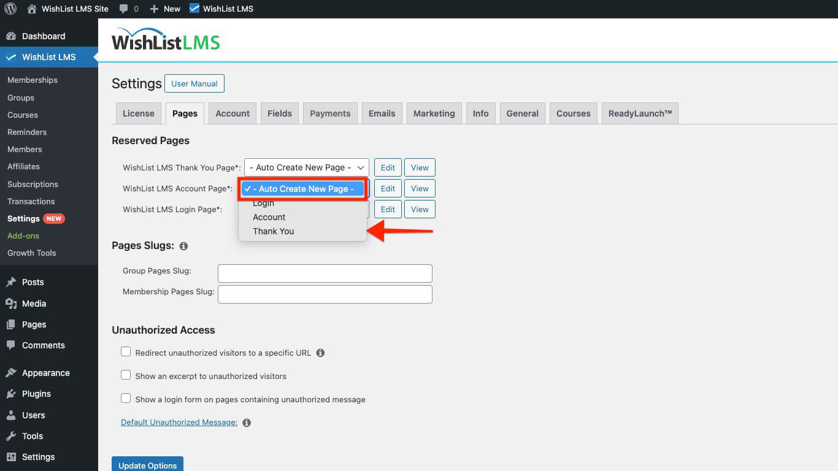Select Thank You in the open dropdown
Image resolution: width=838 pixels, height=471 pixels.
274,231
